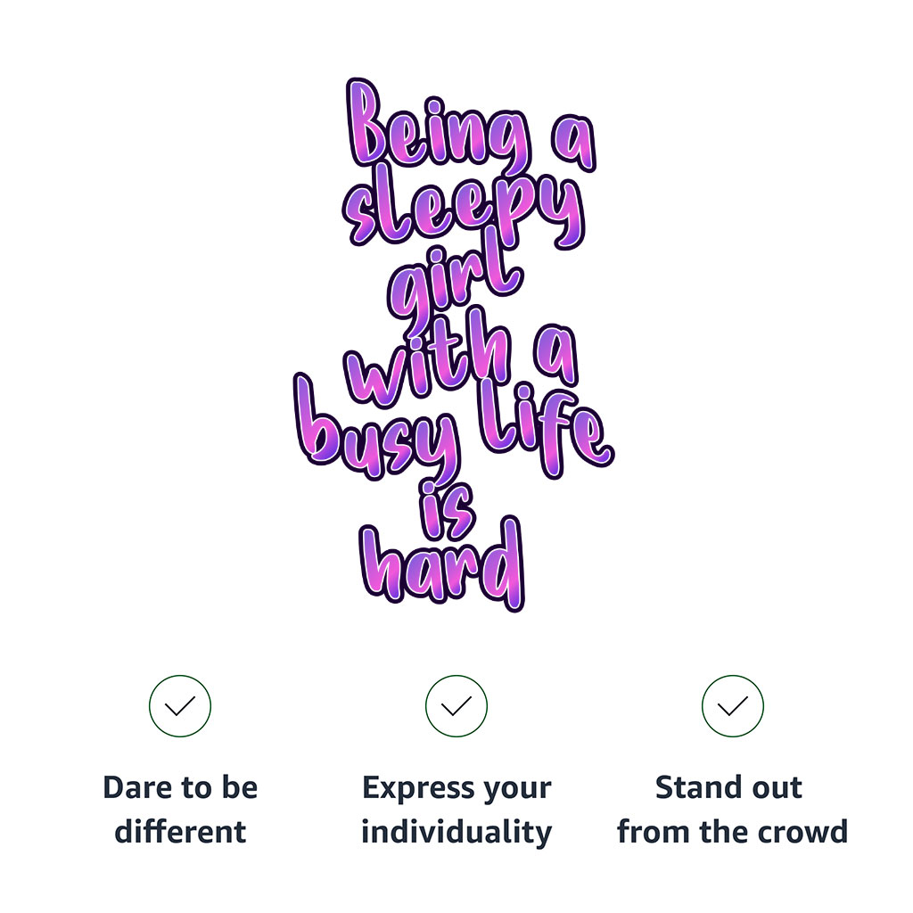The height and width of the screenshot is (913, 913).
Task: Click the letter "a" after "with"
Action: point(555,361)
